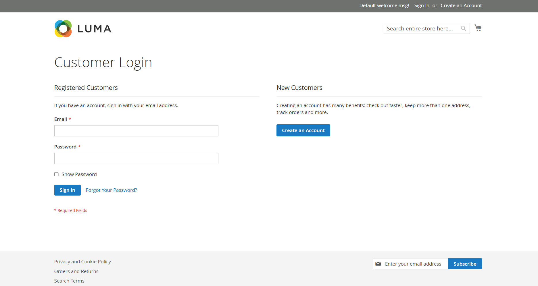Click the Customer Login heading
The width and height of the screenshot is (538, 286).
[103, 62]
